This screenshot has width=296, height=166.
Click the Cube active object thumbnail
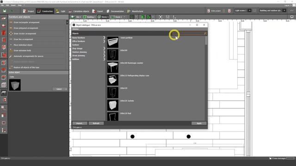click(15, 85)
